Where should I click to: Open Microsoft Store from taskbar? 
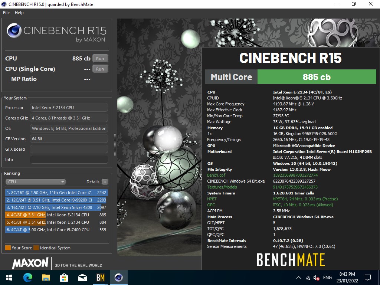point(64,278)
